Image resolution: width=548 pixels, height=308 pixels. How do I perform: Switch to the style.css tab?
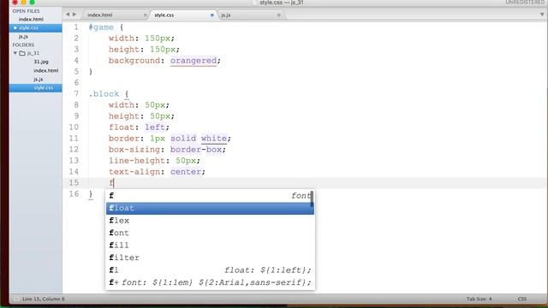click(164, 15)
